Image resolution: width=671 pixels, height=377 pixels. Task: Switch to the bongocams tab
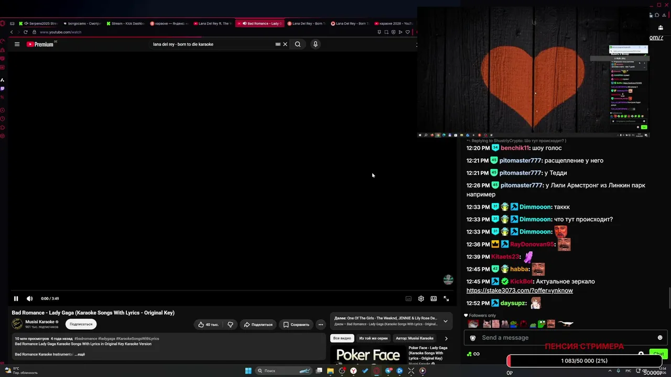82,24
